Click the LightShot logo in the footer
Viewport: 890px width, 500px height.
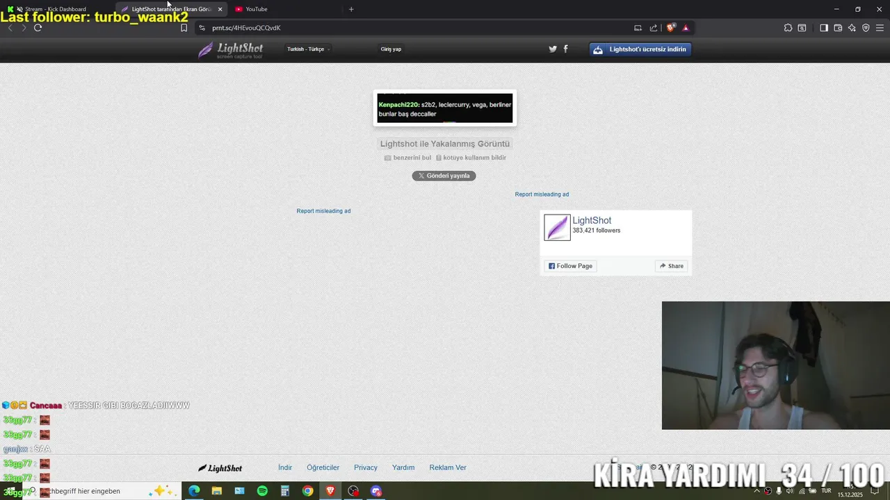click(220, 468)
